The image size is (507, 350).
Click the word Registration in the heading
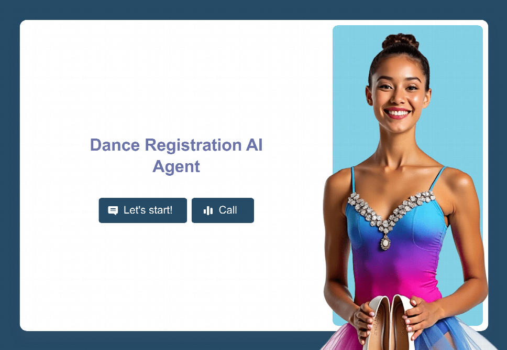(193, 145)
